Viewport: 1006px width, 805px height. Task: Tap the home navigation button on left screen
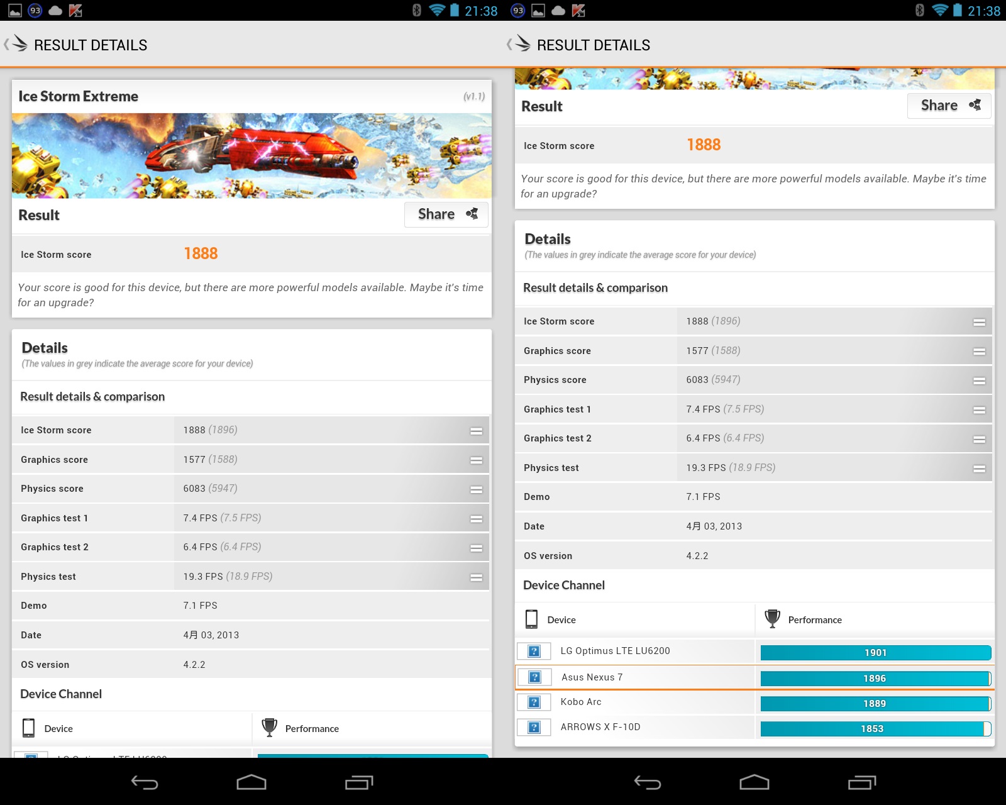click(x=251, y=782)
